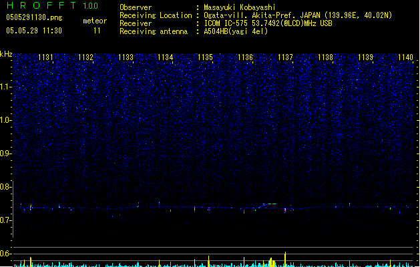This screenshot has width=420, height=267.
Task: Click the Receiving Location value text
Action: coord(298,15)
